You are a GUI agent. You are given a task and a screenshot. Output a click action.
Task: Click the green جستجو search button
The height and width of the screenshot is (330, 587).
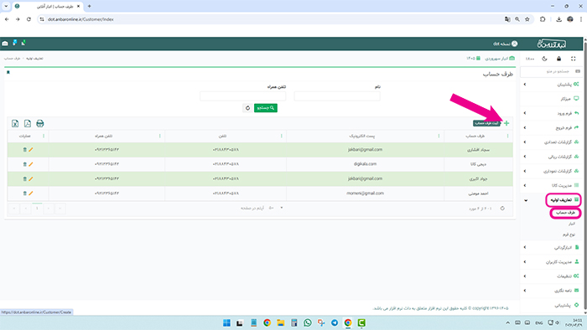pos(266,108)
